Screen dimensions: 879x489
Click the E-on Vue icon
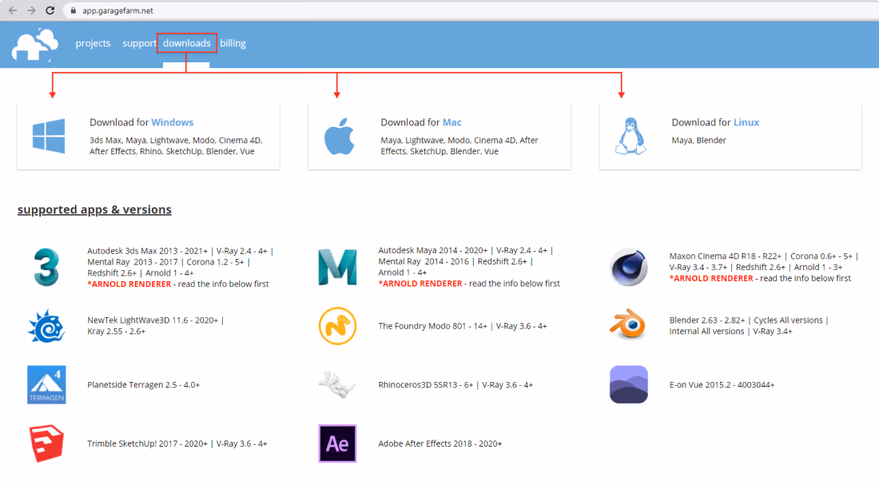pyautogui.click(x=628, y=384)
